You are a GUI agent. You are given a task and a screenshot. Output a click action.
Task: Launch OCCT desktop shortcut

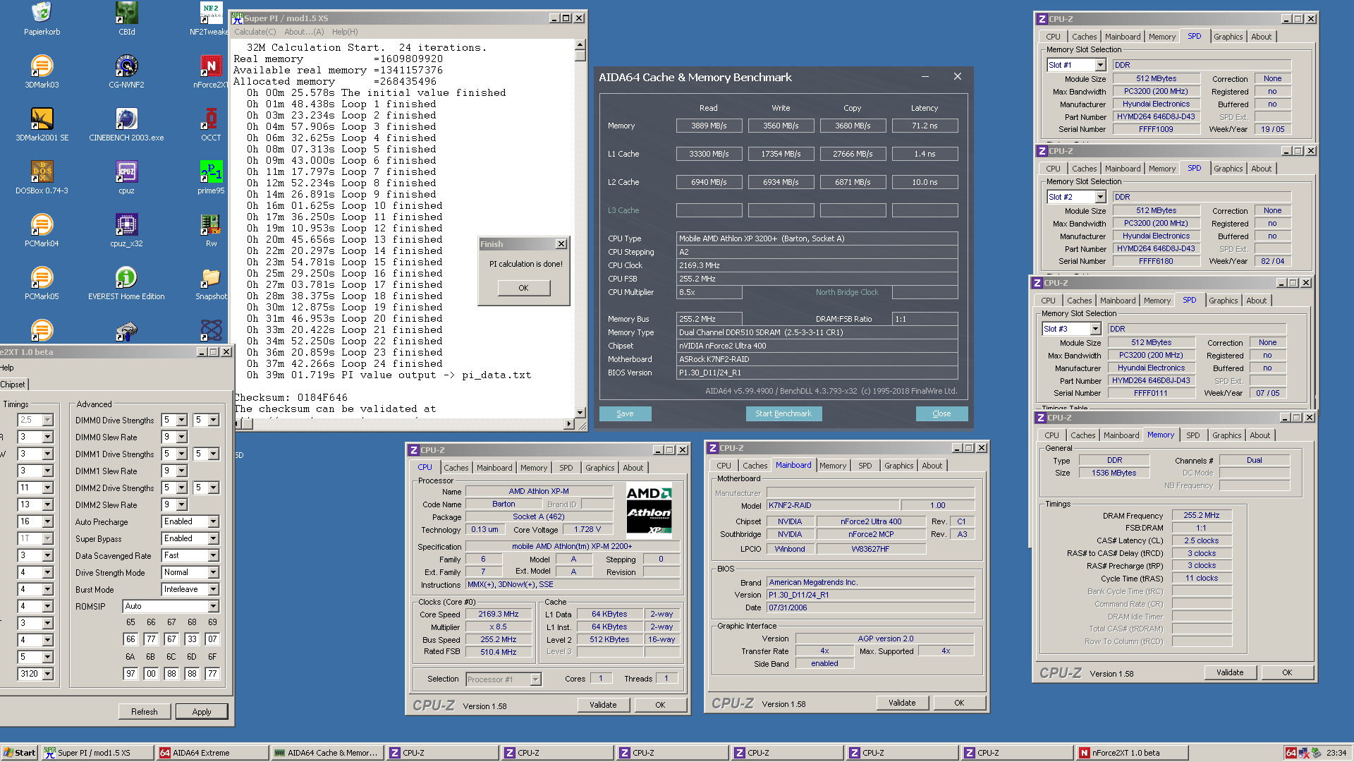pyautogui.click(x=211, y=125)
